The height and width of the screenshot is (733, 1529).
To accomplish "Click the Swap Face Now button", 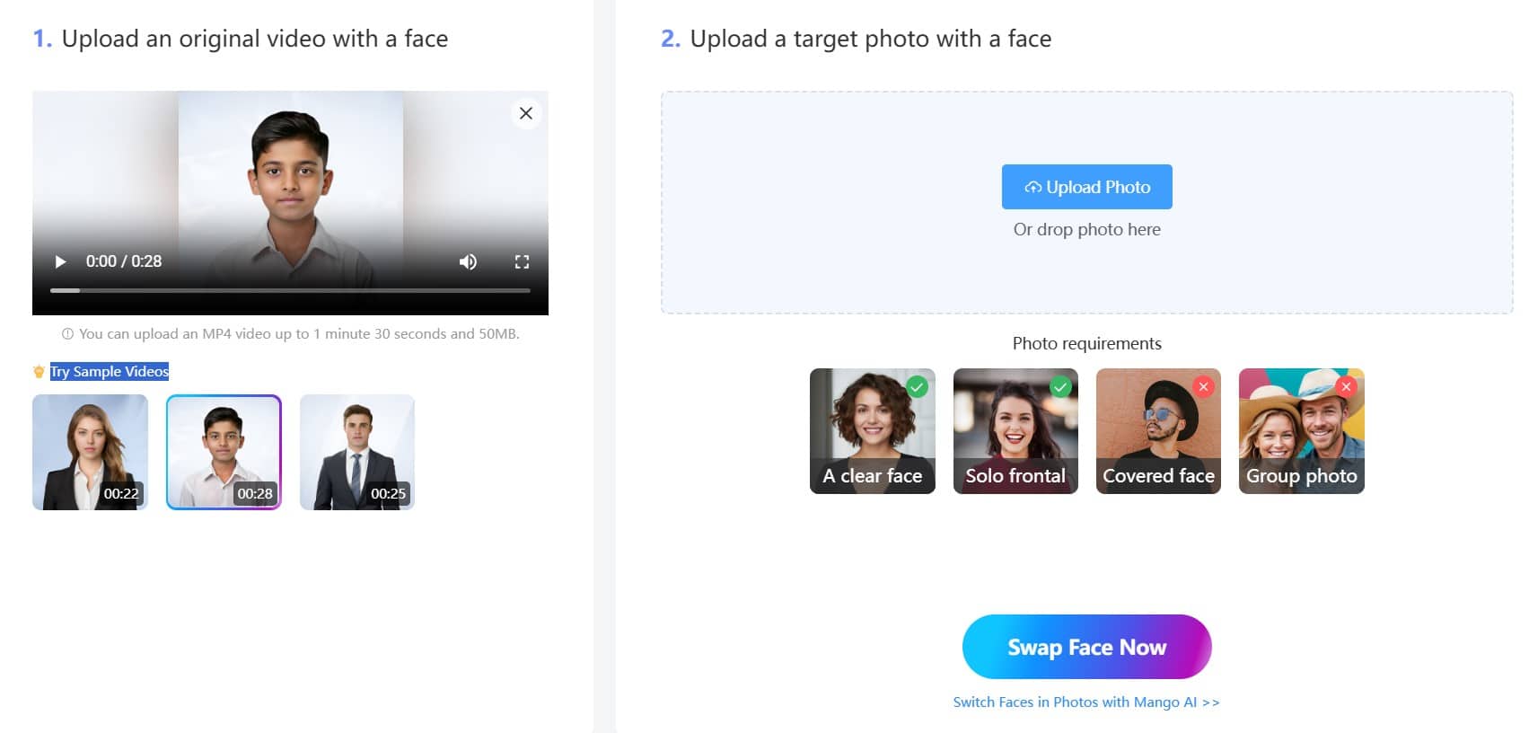I will [x=1086, y=647].
